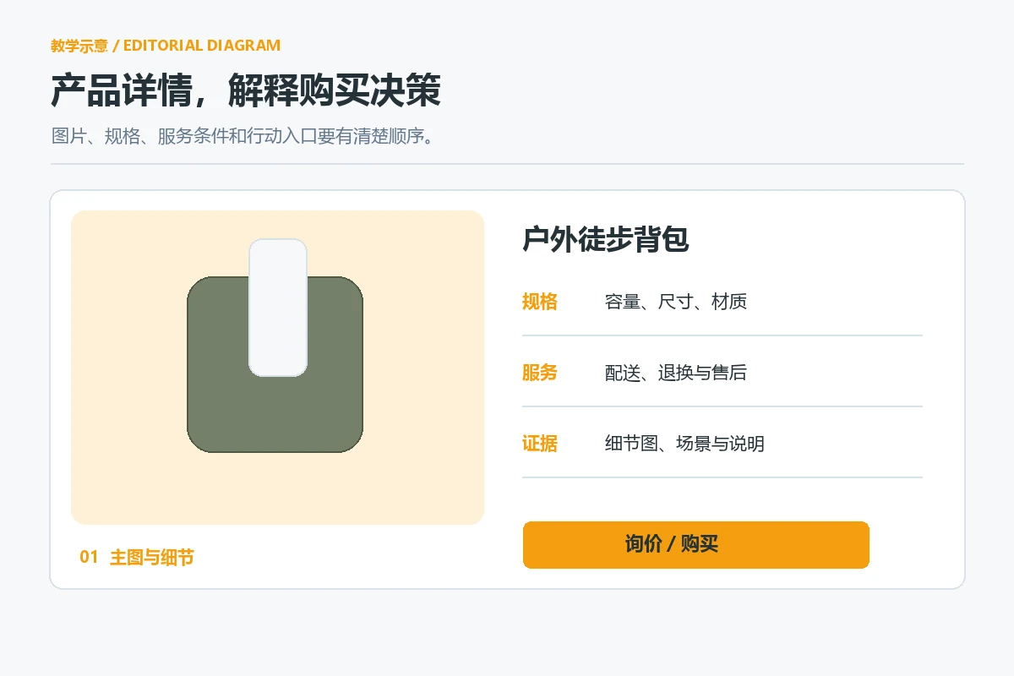Click the white strap on the backpack illustration

pos(278,308)
